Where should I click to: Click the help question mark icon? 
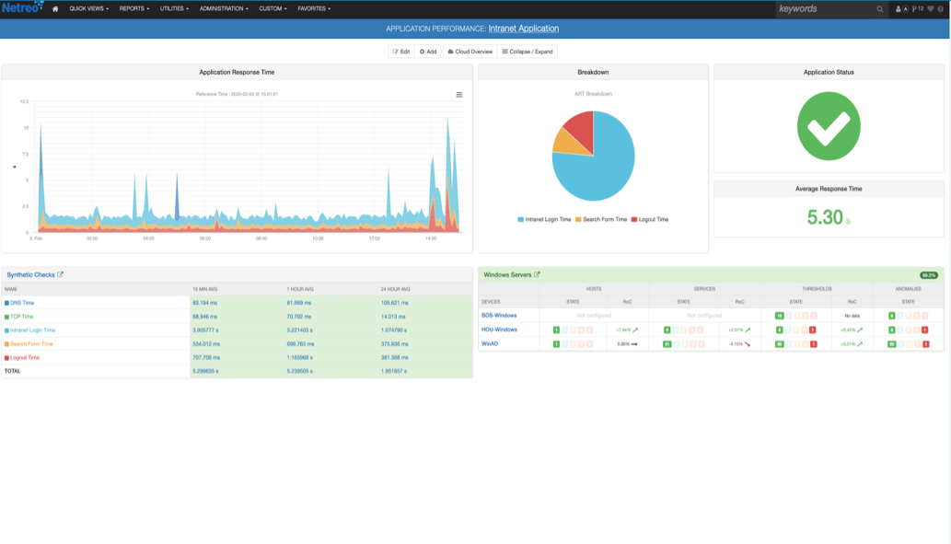(x=941, y=9)
